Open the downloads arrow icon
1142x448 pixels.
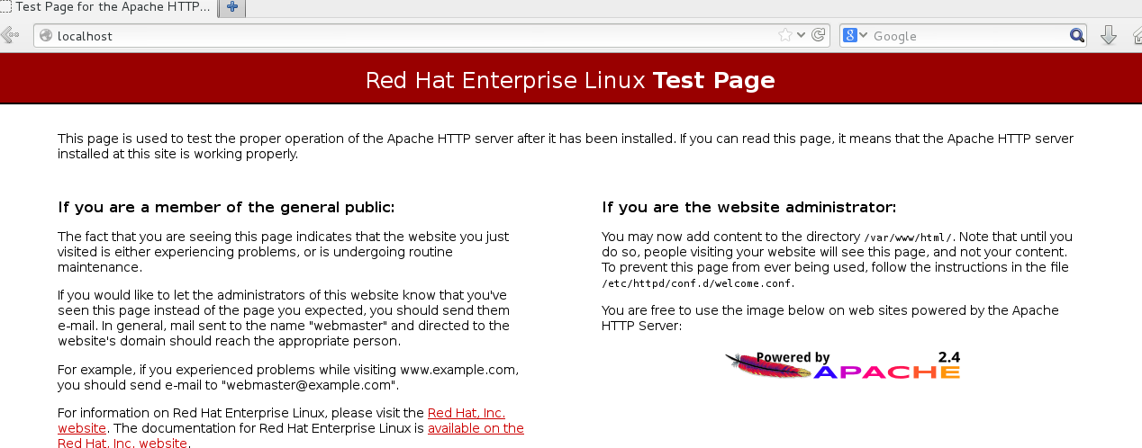1109,36
